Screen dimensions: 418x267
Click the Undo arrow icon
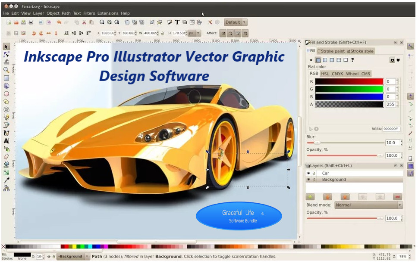[59, 22]
